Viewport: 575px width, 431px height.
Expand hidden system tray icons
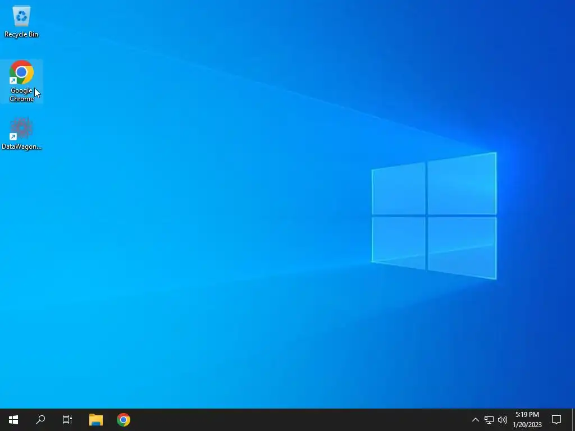pyautogui.click(x=475, y=420)
